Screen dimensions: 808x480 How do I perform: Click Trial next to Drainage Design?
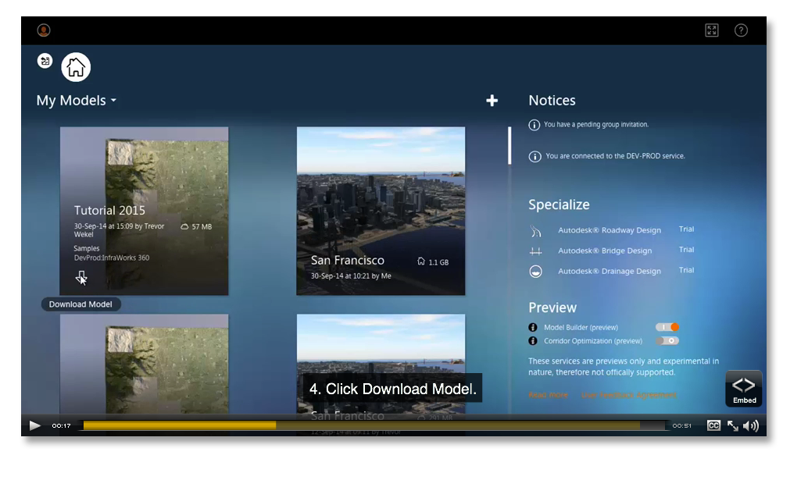686,270
